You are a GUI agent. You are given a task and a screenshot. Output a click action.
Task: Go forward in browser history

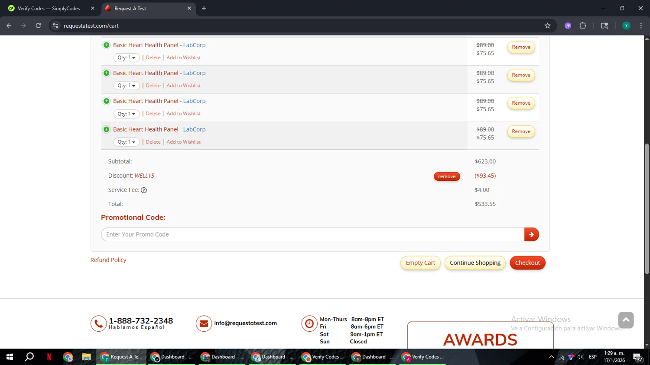click(23, 26)
